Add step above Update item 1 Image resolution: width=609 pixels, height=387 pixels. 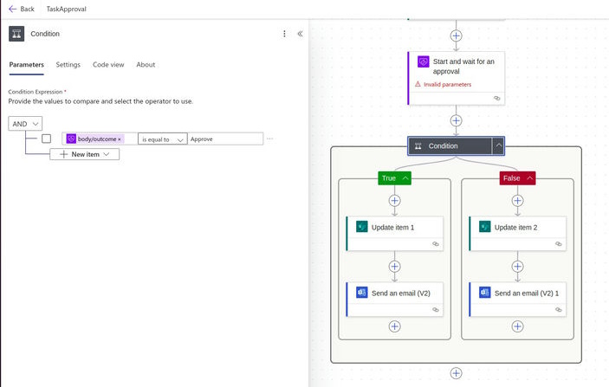(395, 201)
